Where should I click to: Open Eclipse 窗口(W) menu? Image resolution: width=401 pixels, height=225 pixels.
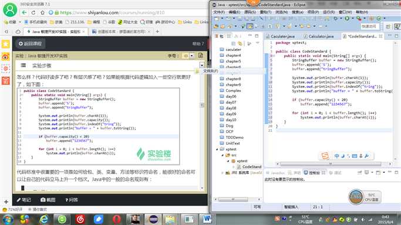click(x=345, y=12)
